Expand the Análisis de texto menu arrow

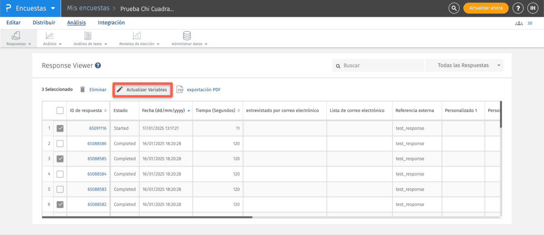[106, 44]
